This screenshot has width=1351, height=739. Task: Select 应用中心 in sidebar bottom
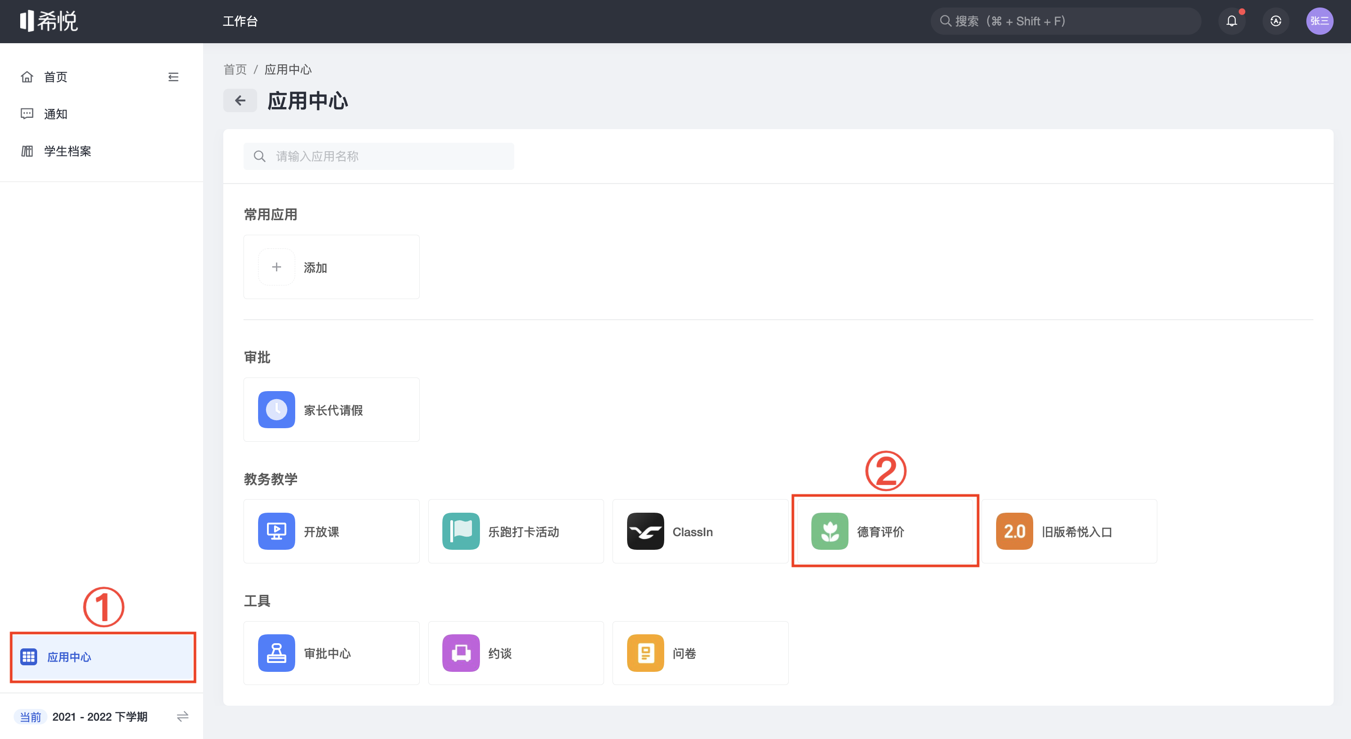click(x=103, y=657)
